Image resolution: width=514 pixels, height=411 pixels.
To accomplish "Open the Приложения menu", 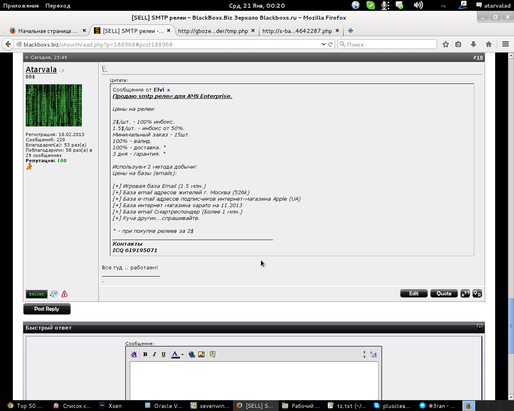I will click(x=21, y=6).
